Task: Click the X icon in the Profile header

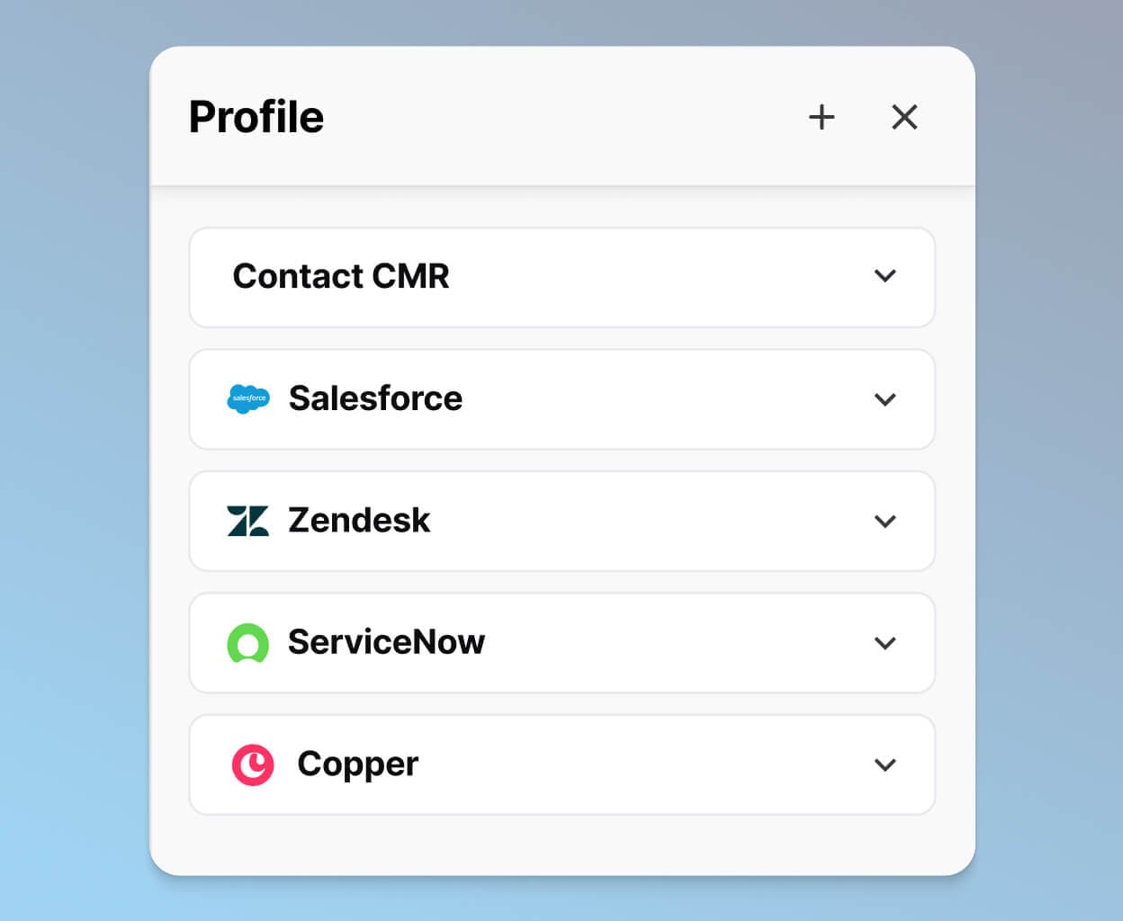Action: click(903, 116)
